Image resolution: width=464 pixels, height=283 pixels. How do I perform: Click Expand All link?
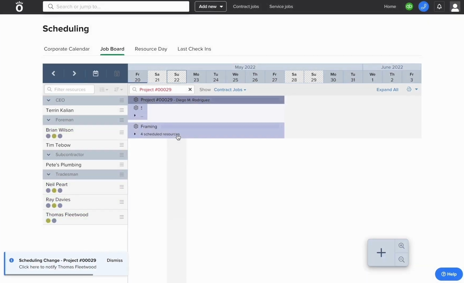(387, 89)
